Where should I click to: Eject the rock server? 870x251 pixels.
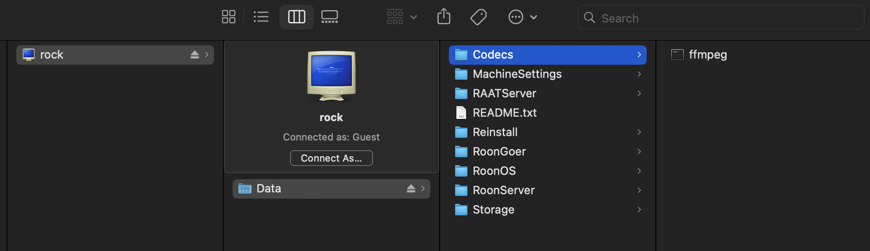(195, 55)
